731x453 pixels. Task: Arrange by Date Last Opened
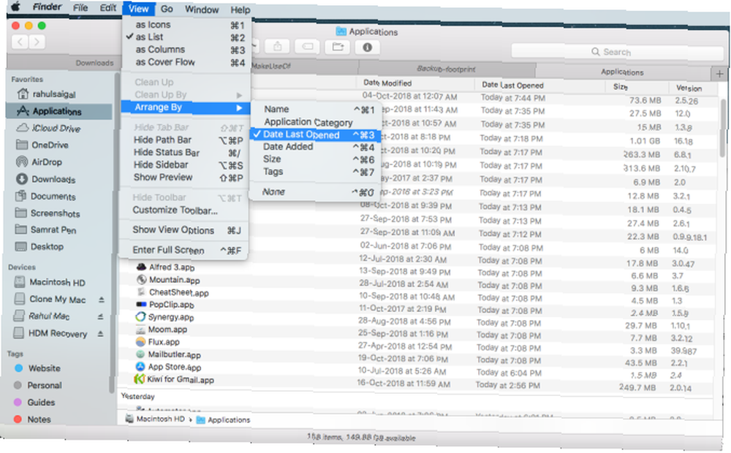[x=315, y=134]
